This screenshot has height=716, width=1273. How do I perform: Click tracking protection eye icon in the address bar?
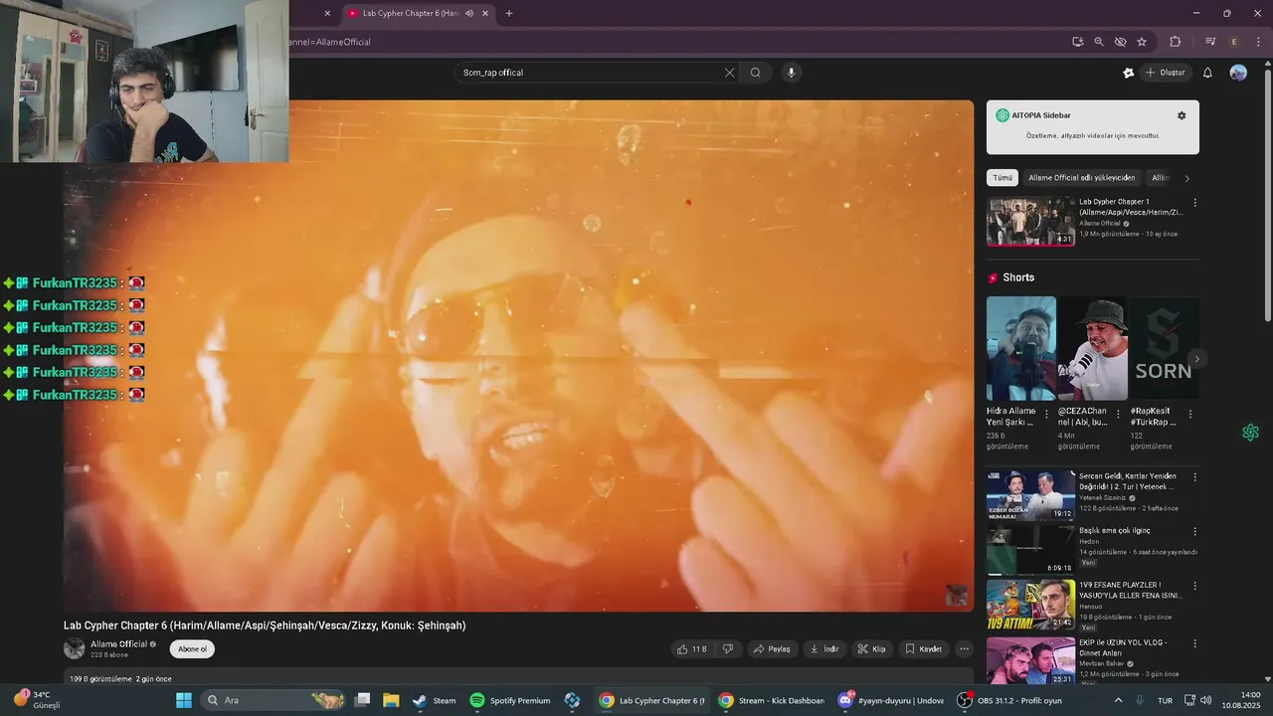point(1121,42)
